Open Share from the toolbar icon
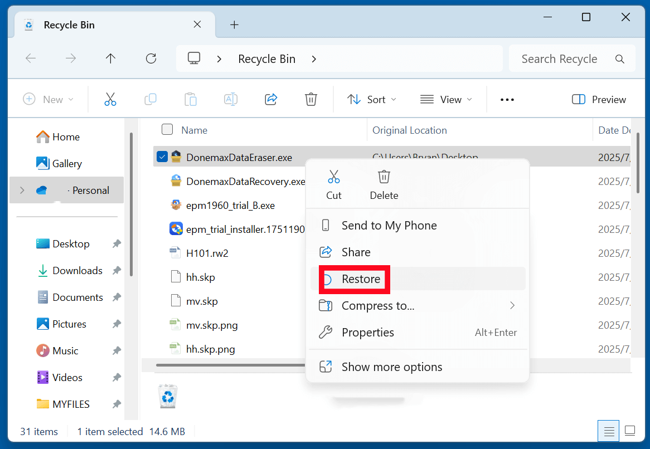Image resolution: width=650 pixels, height=449 pixels. coord(271,99)
